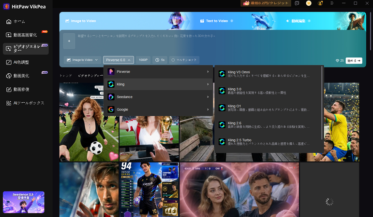Click the Kling V3 Omni logo icon
This screenshot has width=373, height=217.
click(x=222, y=74)
